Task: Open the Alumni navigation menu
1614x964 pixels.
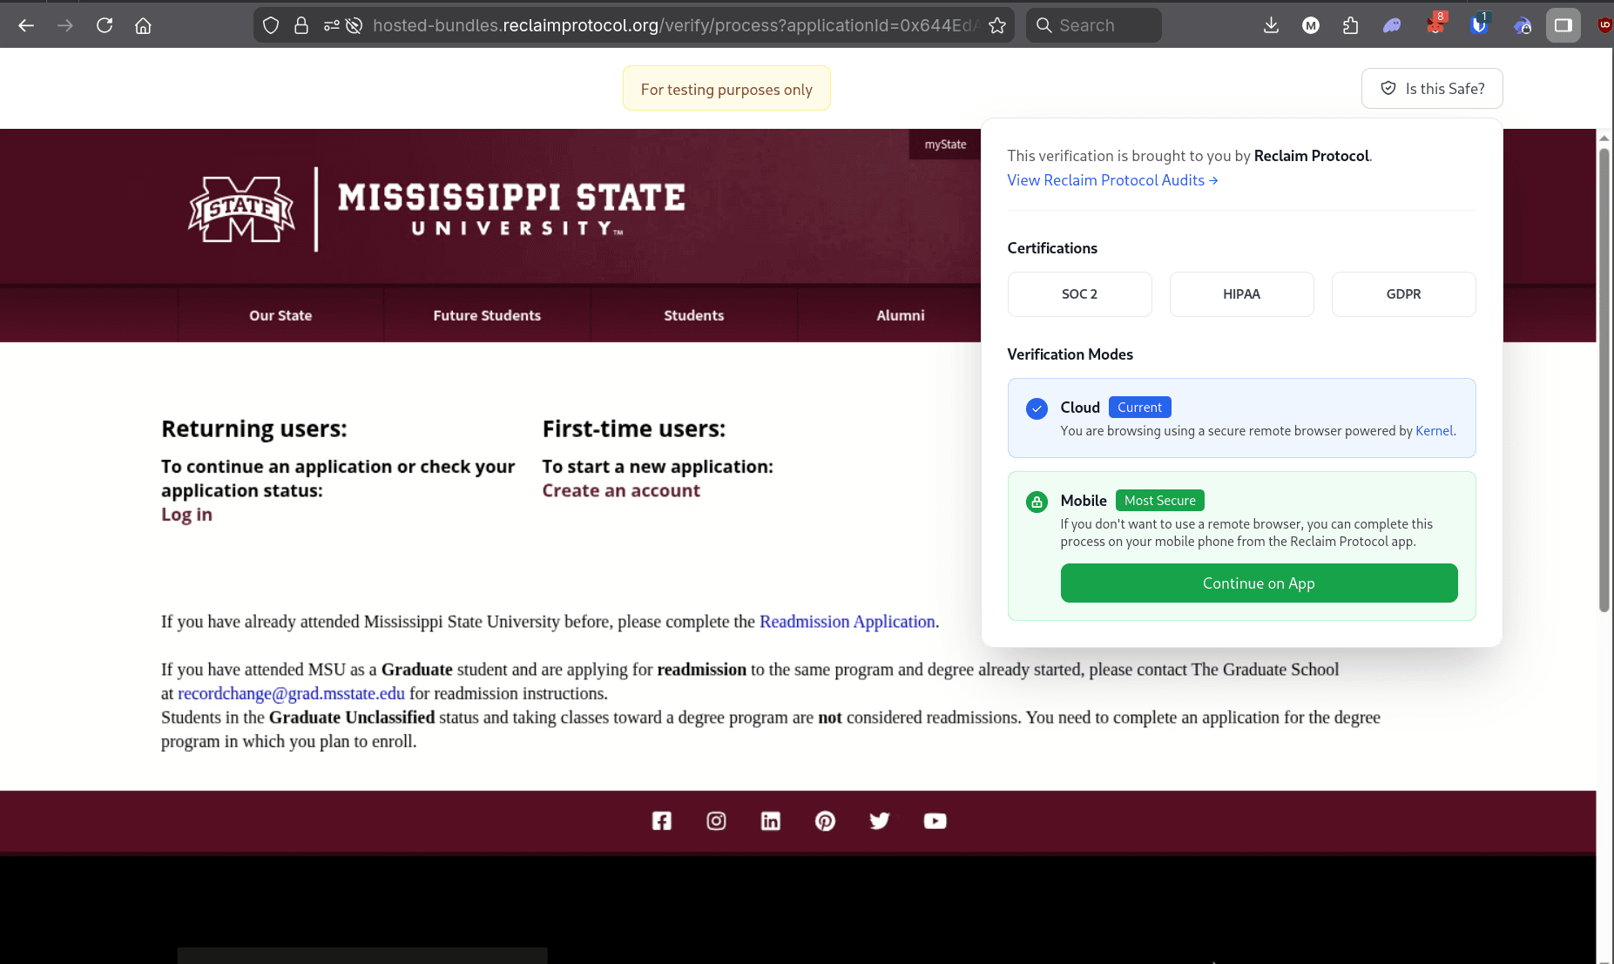Action: 900,315
